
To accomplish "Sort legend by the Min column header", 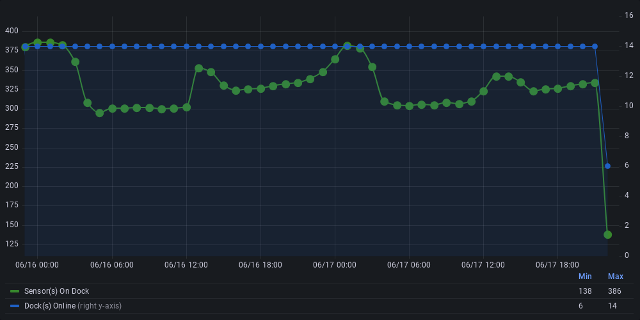I will click(585, 276).
